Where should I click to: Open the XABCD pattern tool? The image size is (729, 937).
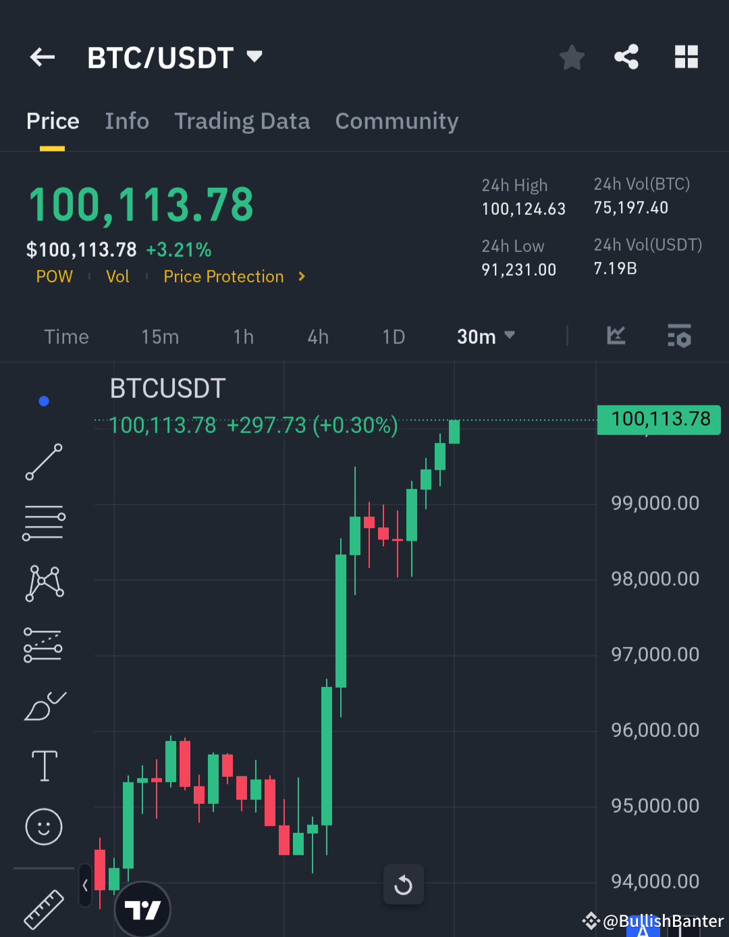(43, 582)
